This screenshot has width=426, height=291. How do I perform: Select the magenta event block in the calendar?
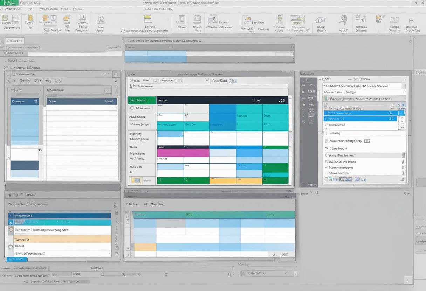coord(183,153)
